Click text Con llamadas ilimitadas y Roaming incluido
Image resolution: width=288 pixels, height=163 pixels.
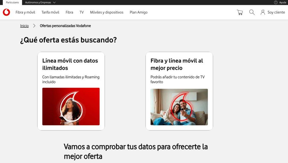click(71, 79)
